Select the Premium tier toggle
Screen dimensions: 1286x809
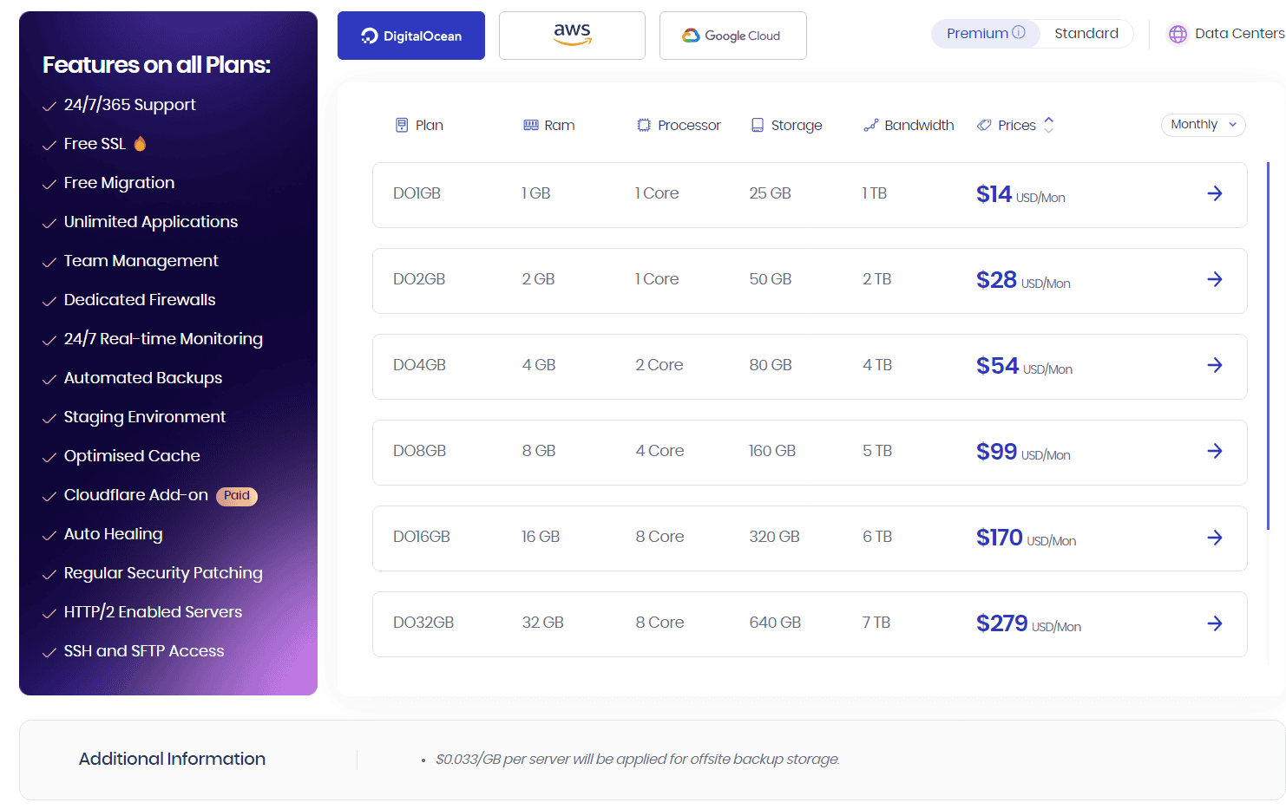(x=977, y=34)
